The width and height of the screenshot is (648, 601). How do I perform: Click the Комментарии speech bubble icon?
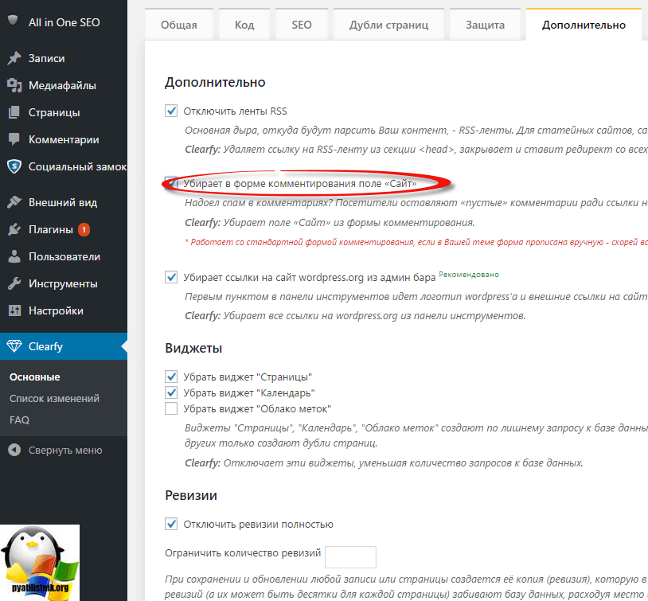(x=14, y=139)
